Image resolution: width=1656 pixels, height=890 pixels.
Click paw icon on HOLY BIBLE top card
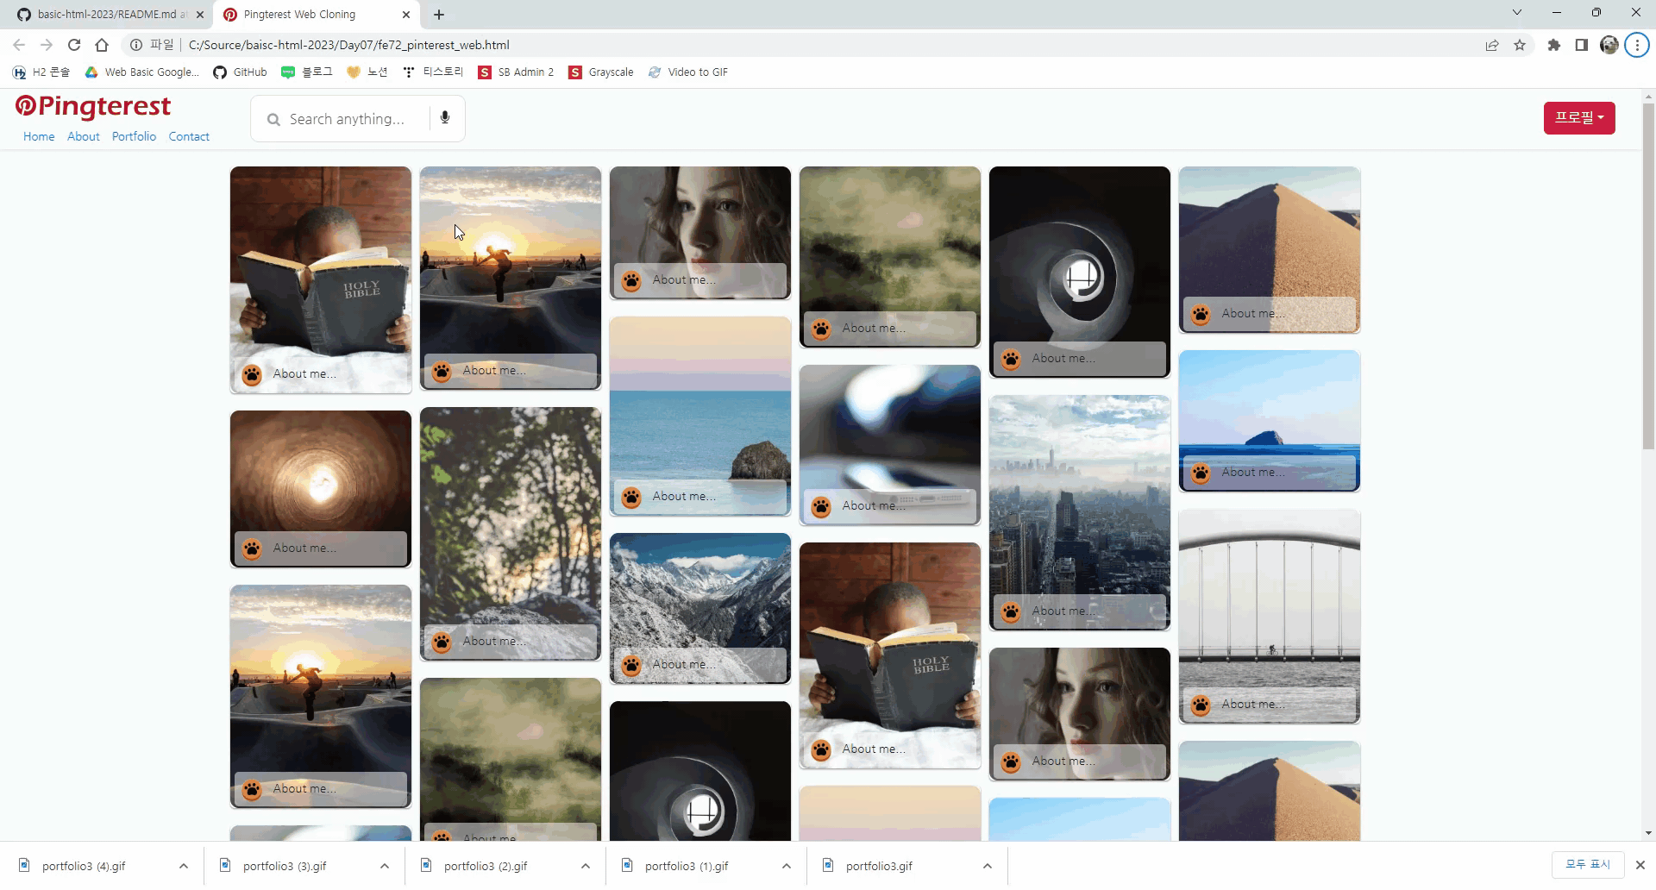pyautogui.click(x=252, y=374)
